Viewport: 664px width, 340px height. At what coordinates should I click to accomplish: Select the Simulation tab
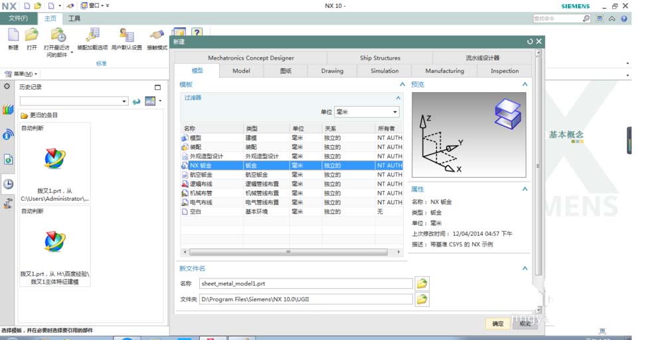pyautogui.click(x=384, y=71)
